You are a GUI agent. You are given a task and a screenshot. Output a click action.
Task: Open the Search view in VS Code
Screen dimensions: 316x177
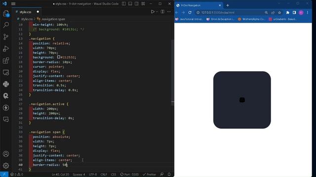tap(6, 25)
